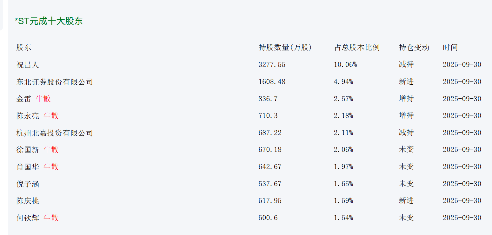Click the *ST元成十大股东 heading
The height and width of the screenshot is (235, 492).
pyautogui.click(x=49, y=21)
